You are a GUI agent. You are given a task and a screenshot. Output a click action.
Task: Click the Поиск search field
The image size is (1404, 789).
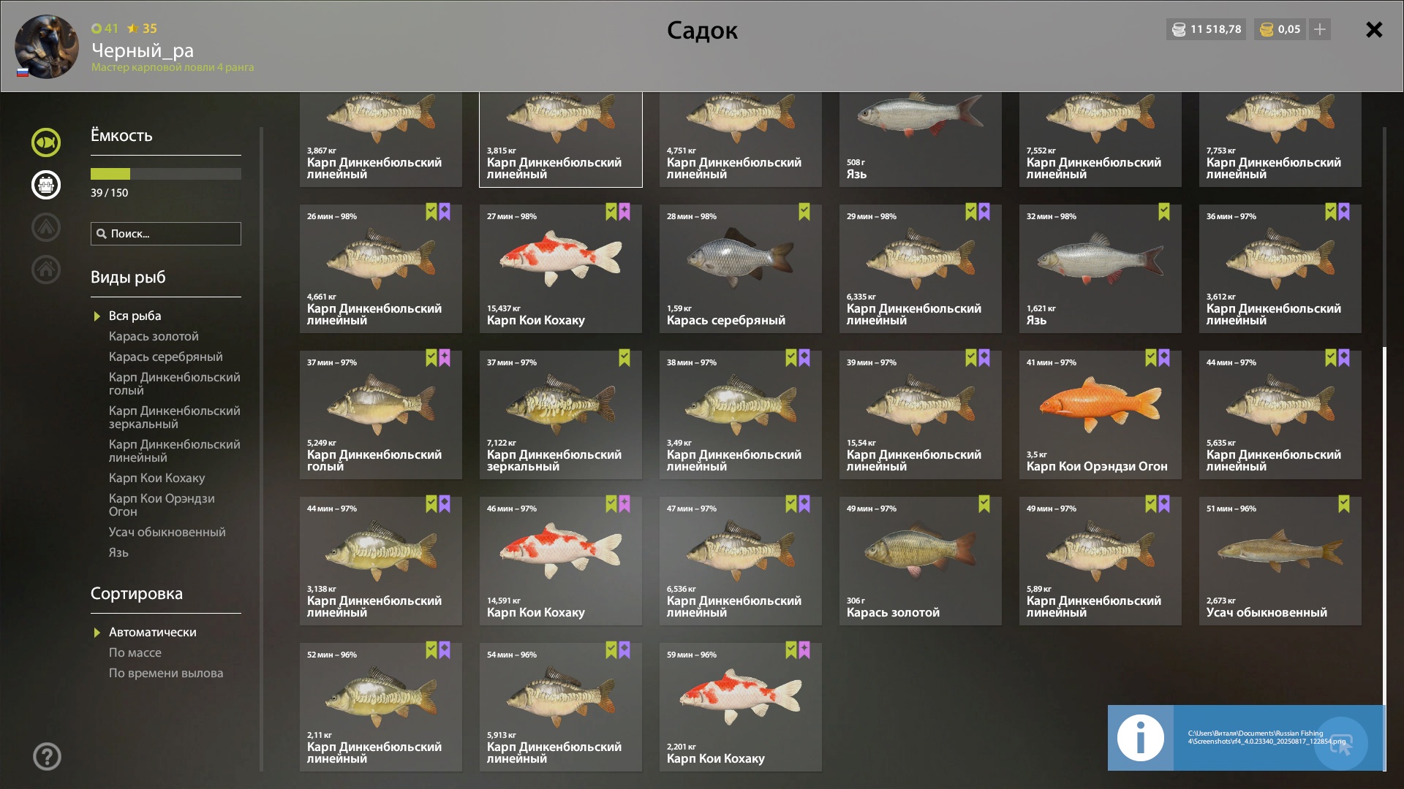point(166,234)
